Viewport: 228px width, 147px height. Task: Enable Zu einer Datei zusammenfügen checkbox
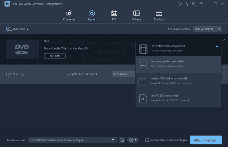pyautogui.click(x=147, y=140)
